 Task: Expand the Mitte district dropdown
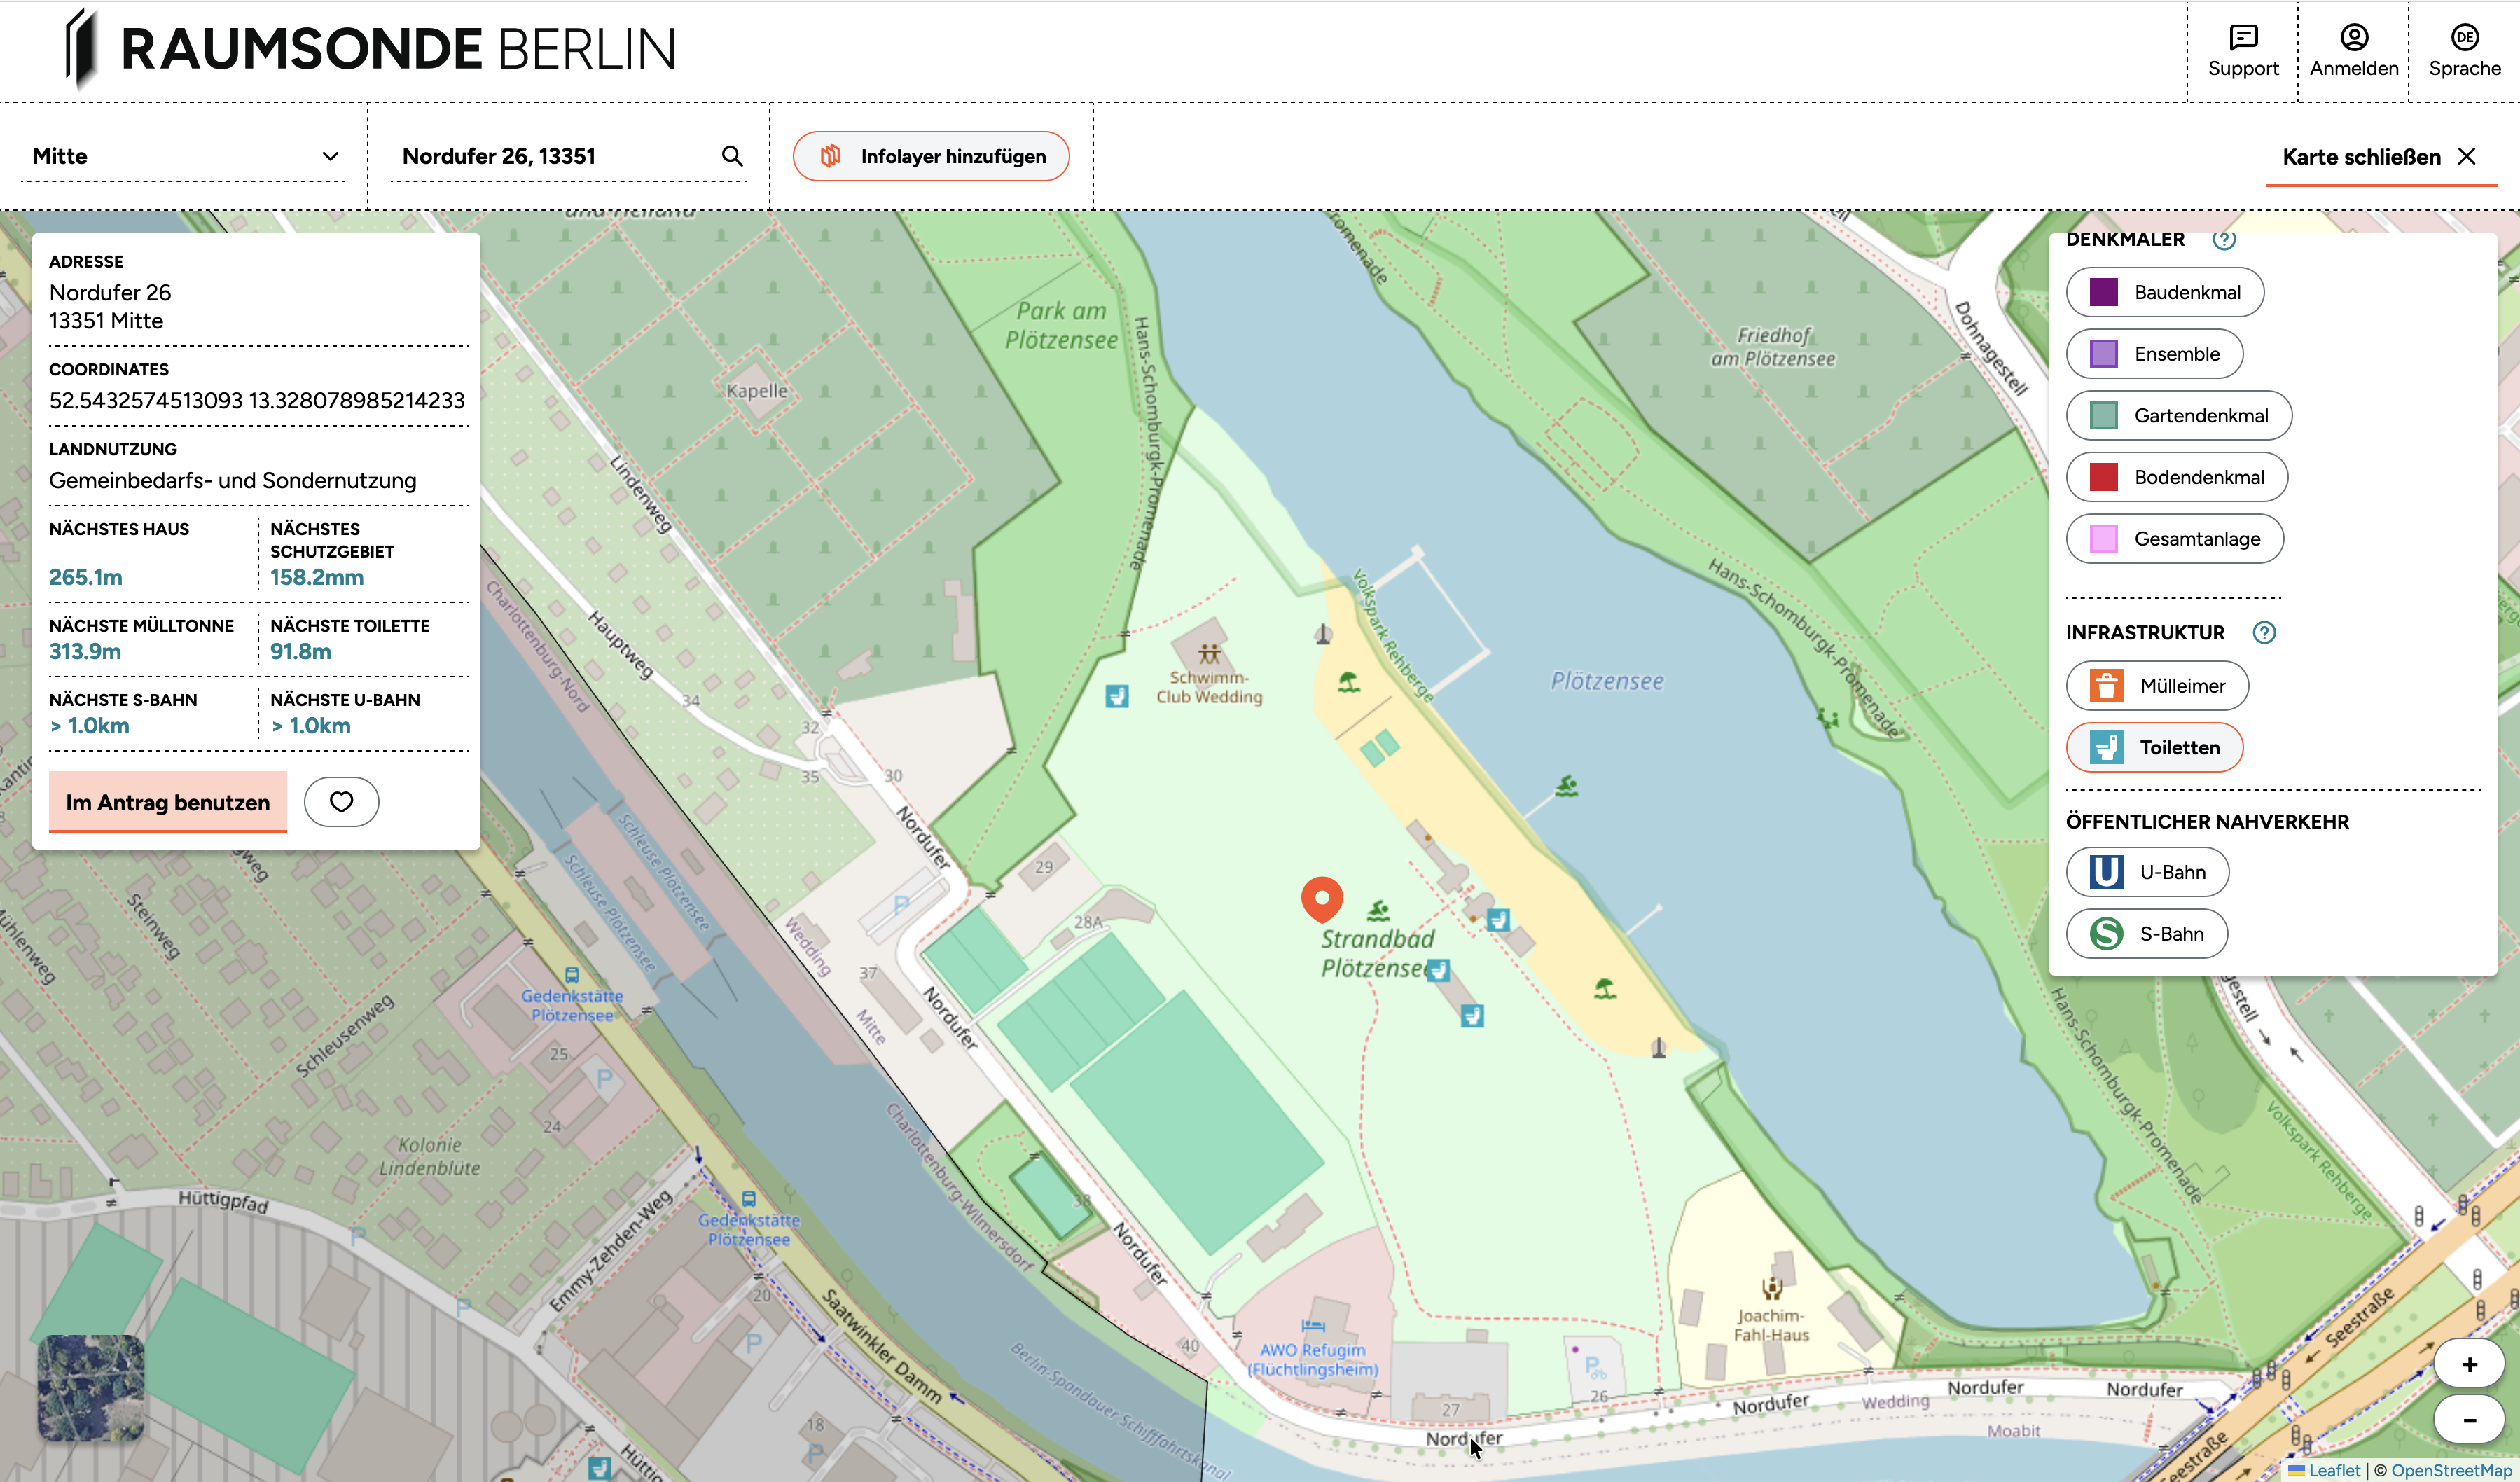tap(184, 156)
